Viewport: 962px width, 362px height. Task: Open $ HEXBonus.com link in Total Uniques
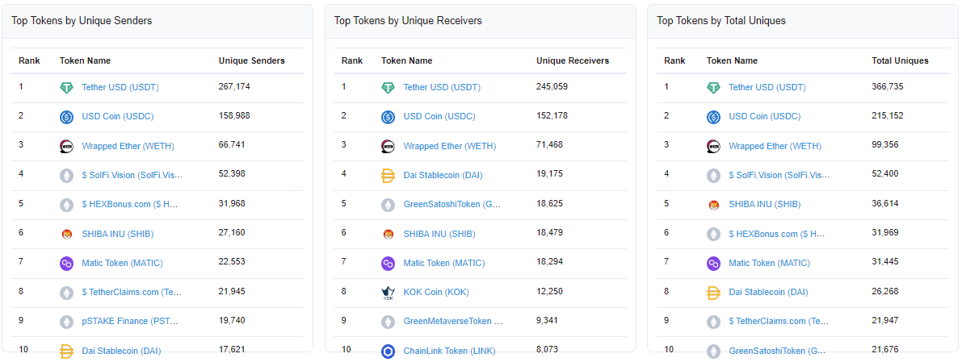777,234
